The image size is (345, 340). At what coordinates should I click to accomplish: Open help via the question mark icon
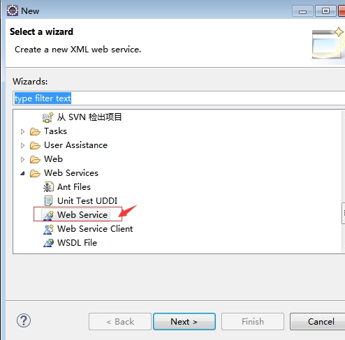[x=24, y=320]
